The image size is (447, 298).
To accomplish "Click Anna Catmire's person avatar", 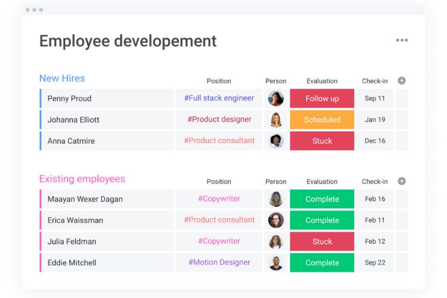I will [276, 141].
